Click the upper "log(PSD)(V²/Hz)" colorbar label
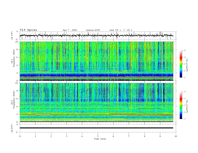198x153 pixels. 187,65
